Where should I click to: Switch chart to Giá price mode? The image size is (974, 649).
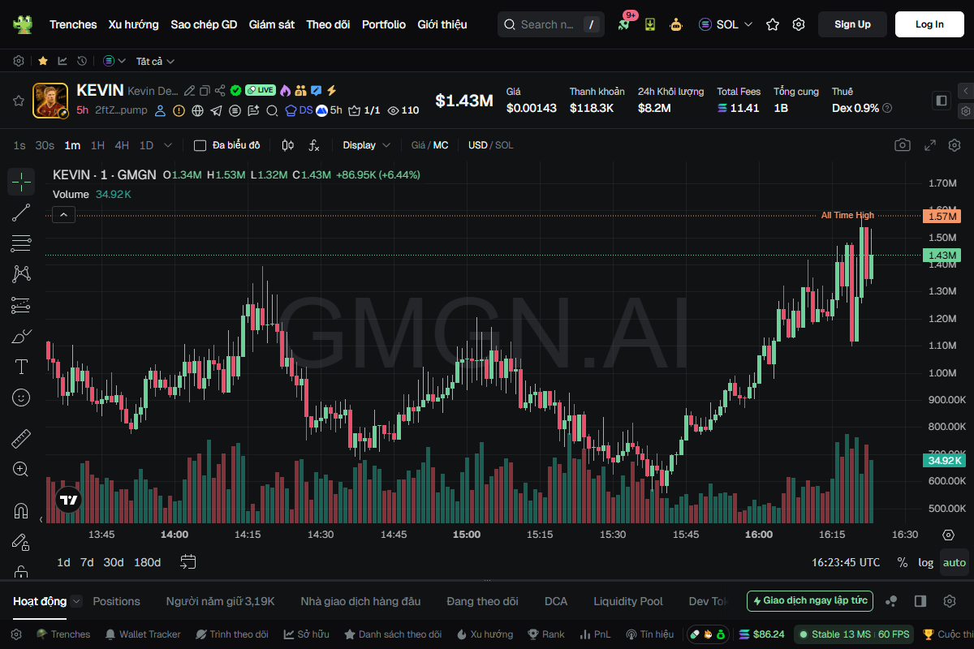point(418,145)
